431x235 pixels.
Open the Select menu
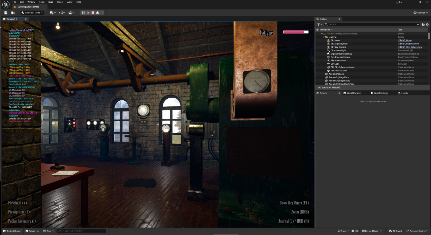click(60, 2)
